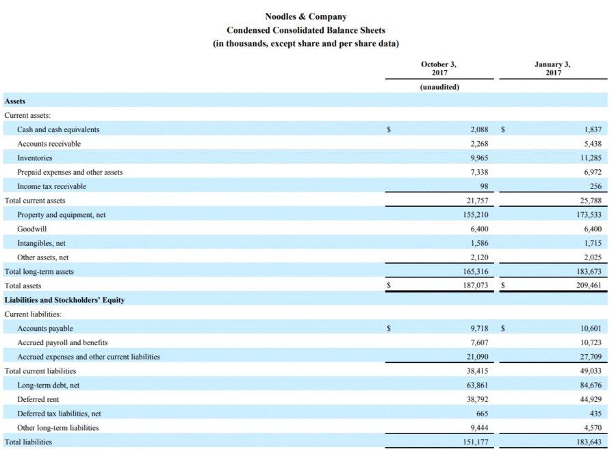Click accrued expenses value 27,709
The height and width of the screenshot is (454, 616).
point(591,357)
